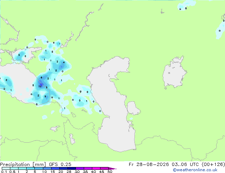Click the 25–30 mm navy legend swatch

71,168
